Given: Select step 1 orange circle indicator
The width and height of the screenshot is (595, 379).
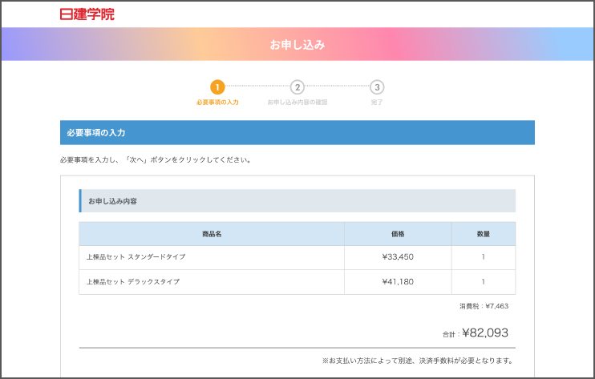Looking at the screenshot, I should coord(217,87).
